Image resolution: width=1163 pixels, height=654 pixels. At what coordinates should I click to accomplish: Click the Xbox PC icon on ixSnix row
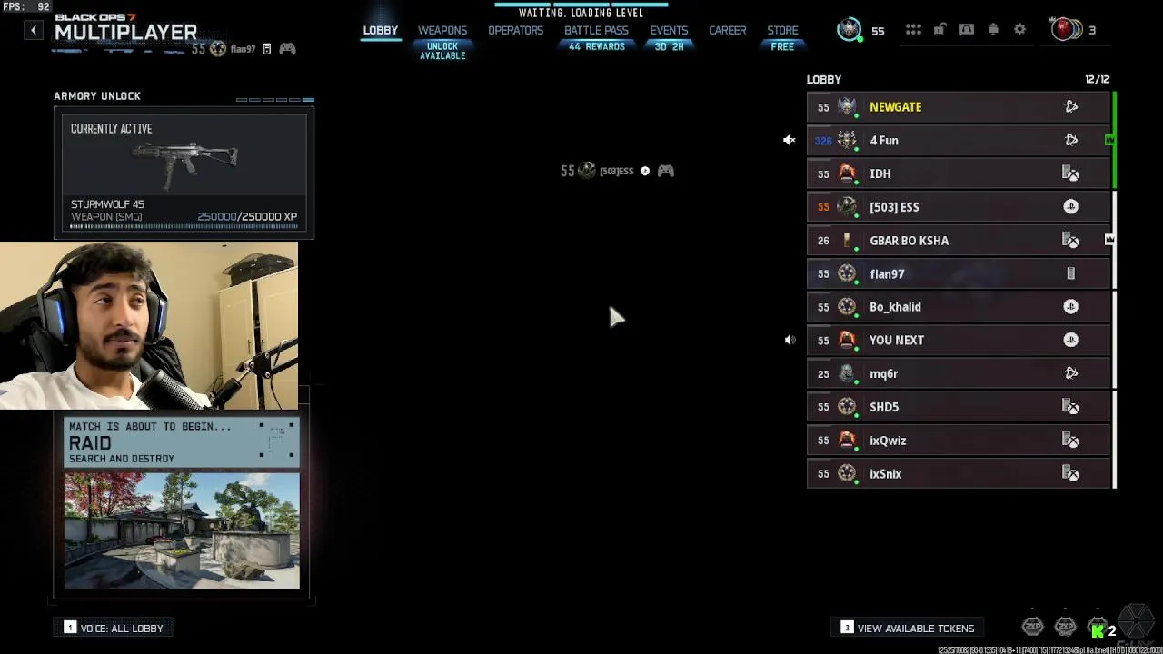tap(1071, 473)
